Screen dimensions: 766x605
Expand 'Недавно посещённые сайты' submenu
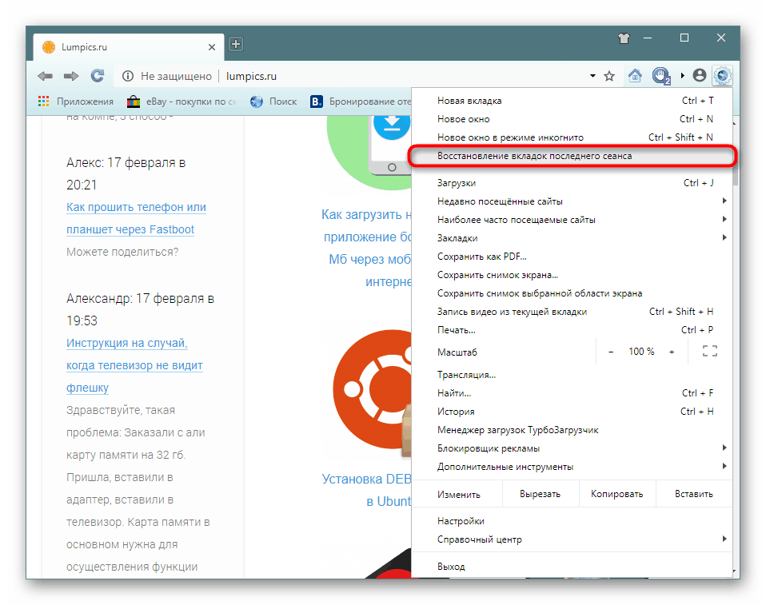[572, 201]
